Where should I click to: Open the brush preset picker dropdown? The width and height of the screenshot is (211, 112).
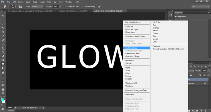tap(16, 6)
